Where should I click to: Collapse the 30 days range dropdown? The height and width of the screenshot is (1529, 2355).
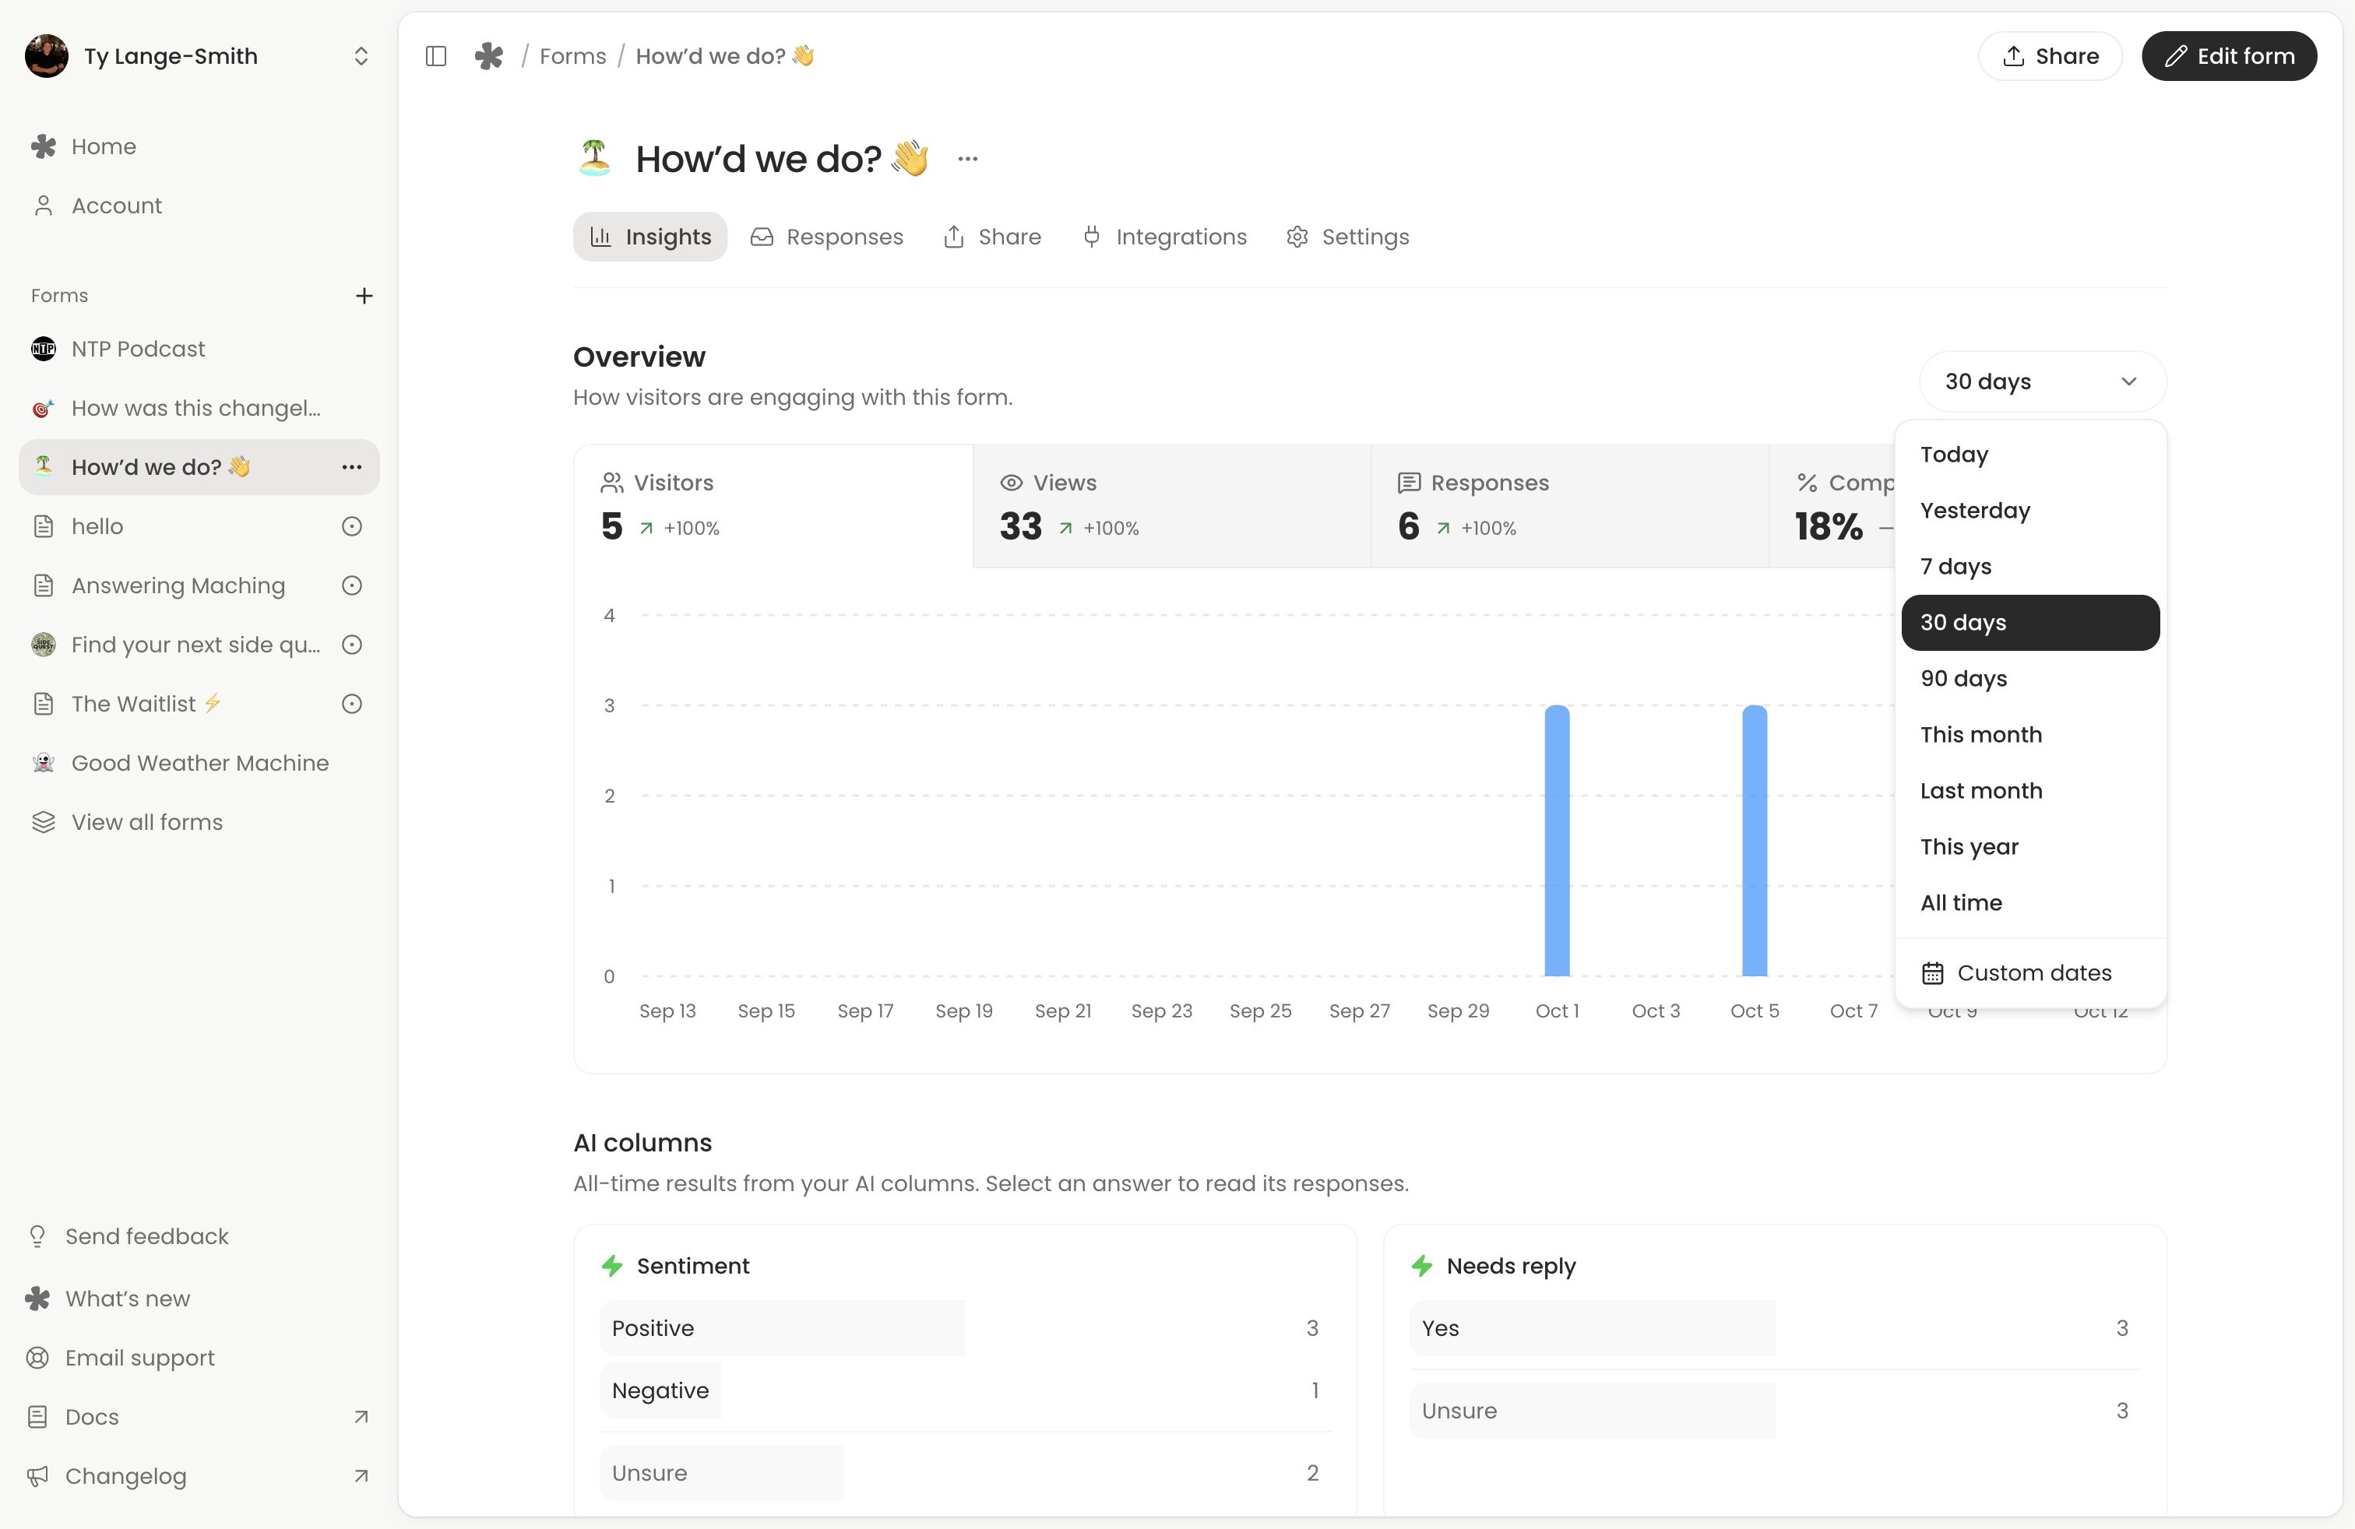pos(2042,381)
